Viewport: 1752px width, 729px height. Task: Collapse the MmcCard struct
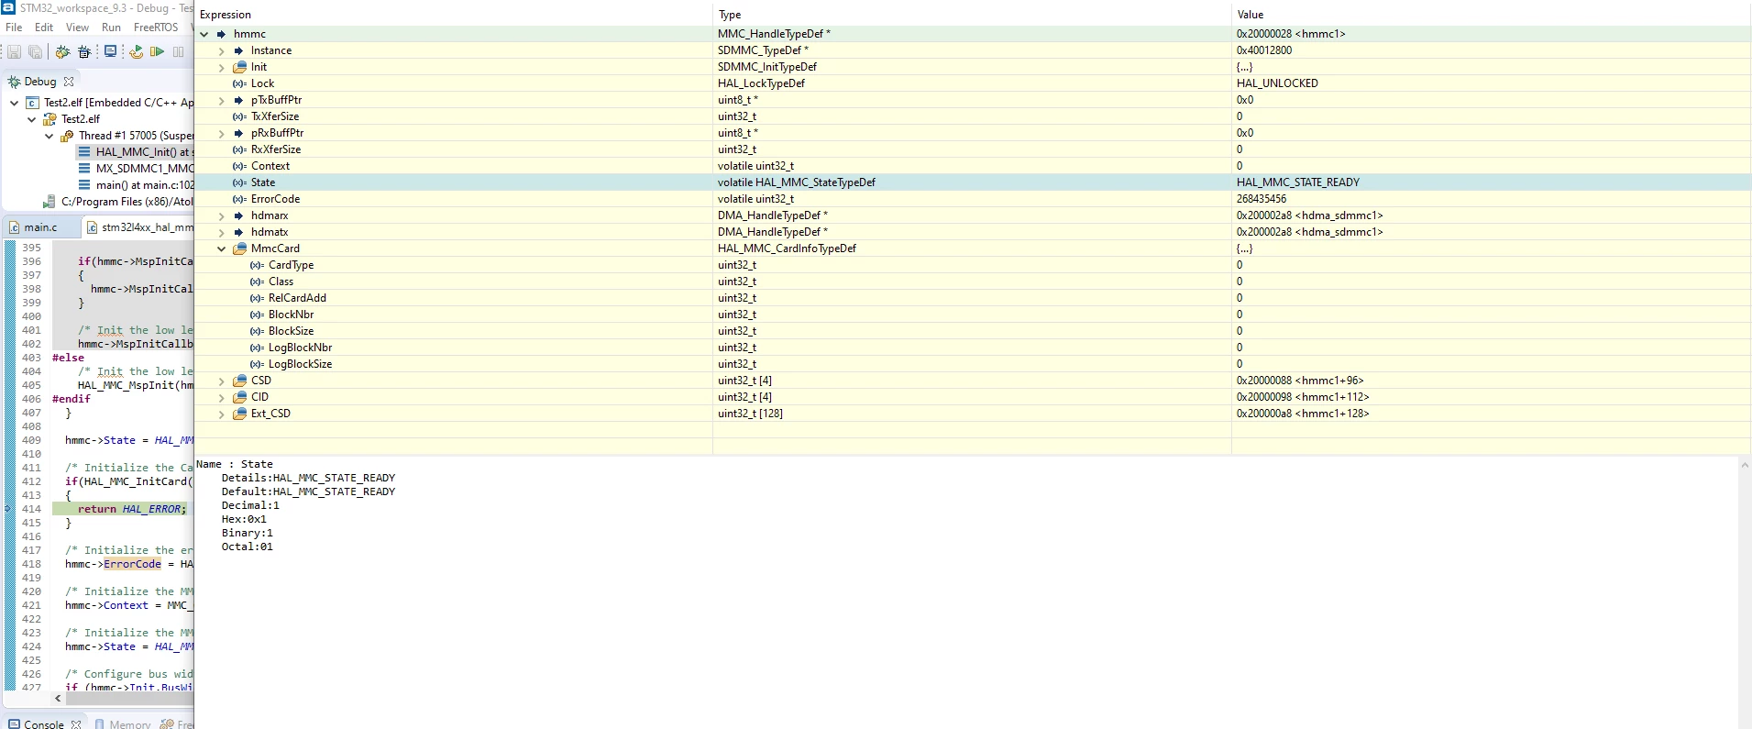(221, 249)
